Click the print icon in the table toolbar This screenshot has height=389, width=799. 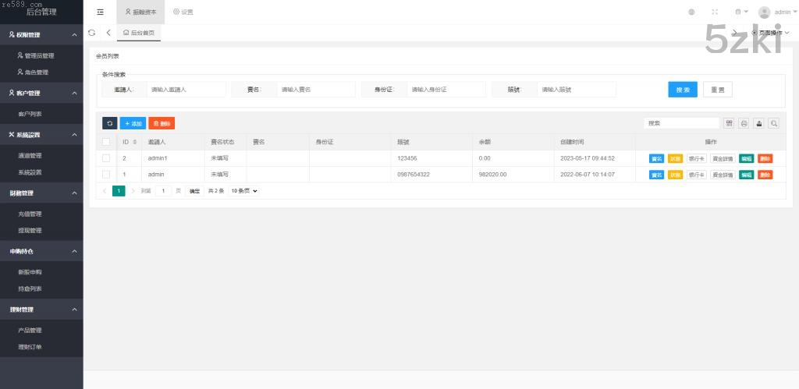point(744,123)
